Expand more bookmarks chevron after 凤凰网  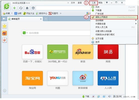[x=61, y=13]
